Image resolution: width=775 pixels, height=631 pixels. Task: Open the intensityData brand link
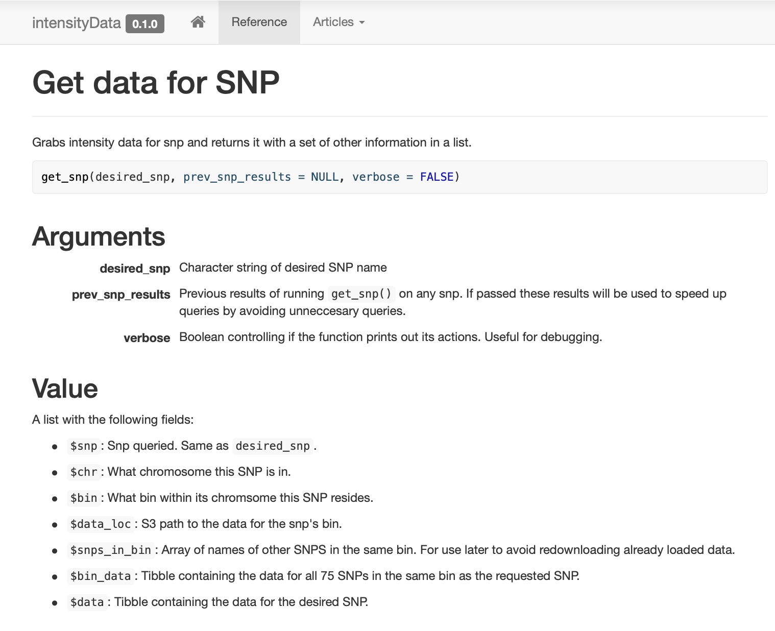pyautogui.click(x=76, y=23)
